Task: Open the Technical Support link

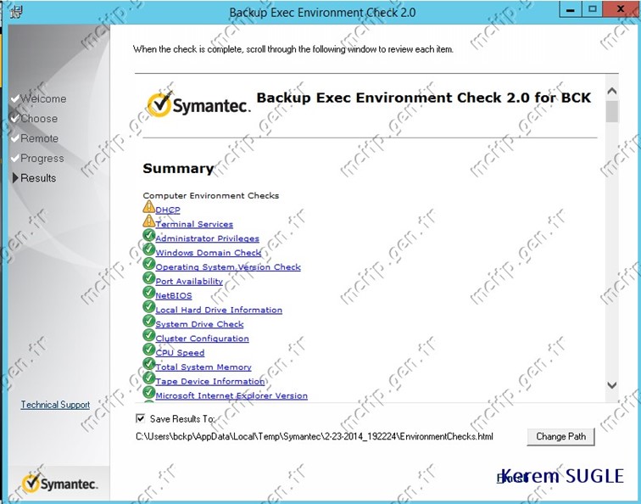Action: (55, 405)
